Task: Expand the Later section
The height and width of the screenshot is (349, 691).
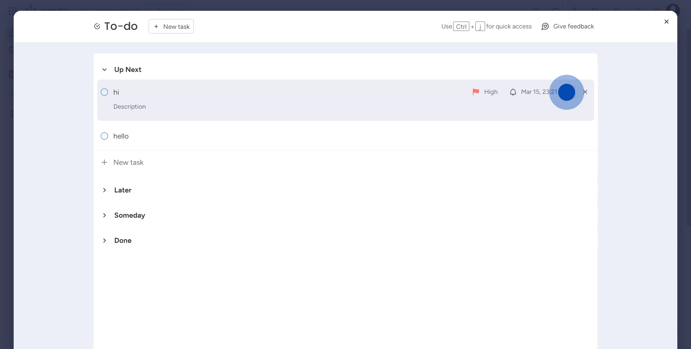Action: click(x=104, y=190)
